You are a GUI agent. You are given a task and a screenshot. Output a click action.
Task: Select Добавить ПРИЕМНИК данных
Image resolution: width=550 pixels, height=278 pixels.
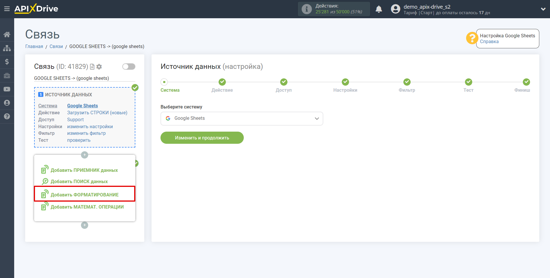pyautogui.click(x=80, y=170)
